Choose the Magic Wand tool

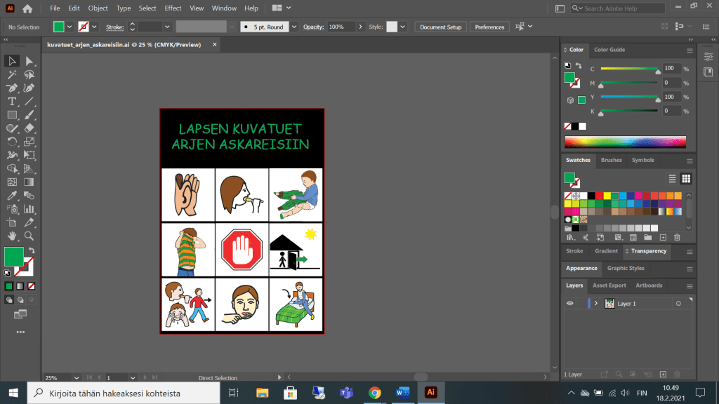[x=12, y=74]
